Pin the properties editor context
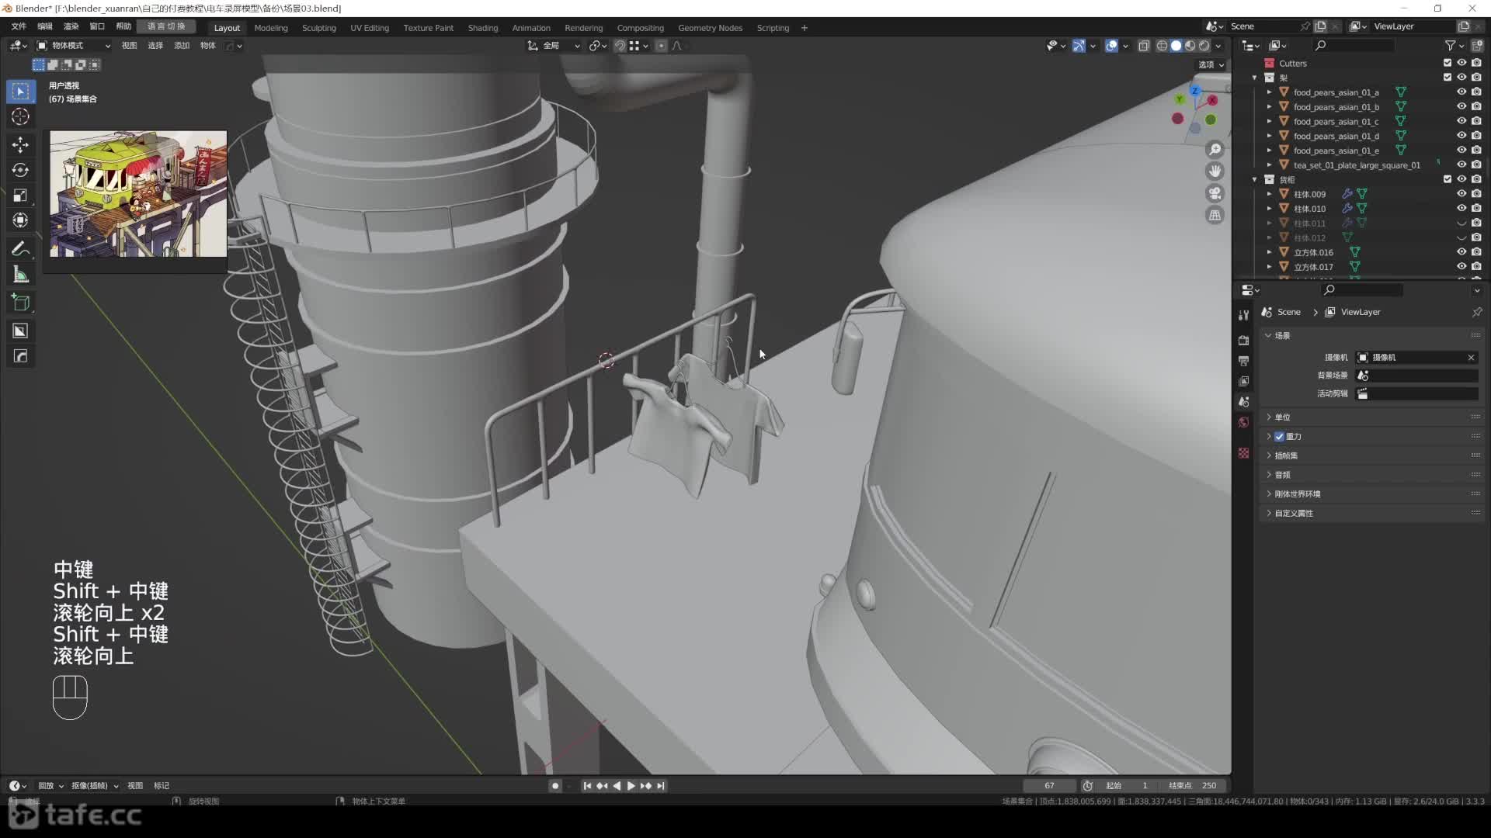This screenshot has width=1491, height=838. coord(1477,312)
